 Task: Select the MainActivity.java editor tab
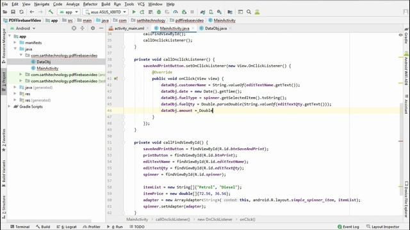click(174, 28)
